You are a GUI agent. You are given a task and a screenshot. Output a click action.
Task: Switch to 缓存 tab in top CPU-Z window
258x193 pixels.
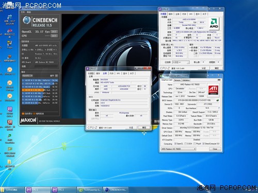[x=170, y=14]
